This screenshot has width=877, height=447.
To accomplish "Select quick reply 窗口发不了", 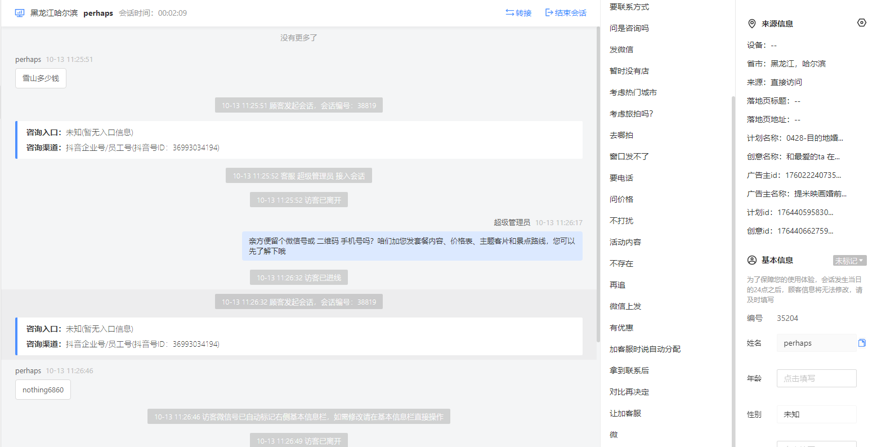I will pyautogui.click(x=629, y=157).
